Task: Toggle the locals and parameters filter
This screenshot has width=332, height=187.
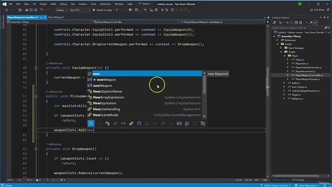Action: pos(179,124)
